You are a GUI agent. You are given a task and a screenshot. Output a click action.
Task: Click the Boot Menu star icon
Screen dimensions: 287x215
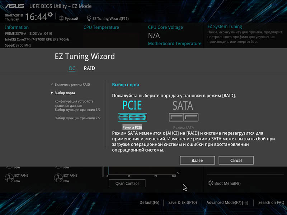(x=211, y=183)
